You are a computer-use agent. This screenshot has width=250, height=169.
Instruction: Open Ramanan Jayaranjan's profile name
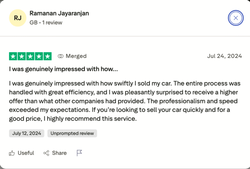coord(59,13)
